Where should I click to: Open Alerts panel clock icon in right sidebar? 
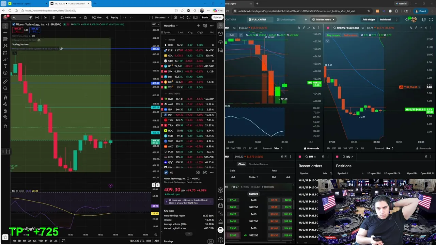pyautogui.click(x=221, y=33)
